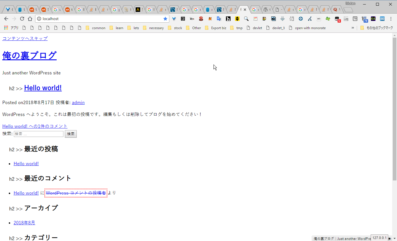Open the green clover extension icon
Viewport: 397px width, 241px height.
click(x=328, y=19)
